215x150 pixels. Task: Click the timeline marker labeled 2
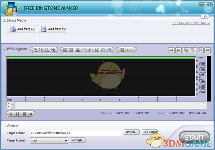(44, 99)
